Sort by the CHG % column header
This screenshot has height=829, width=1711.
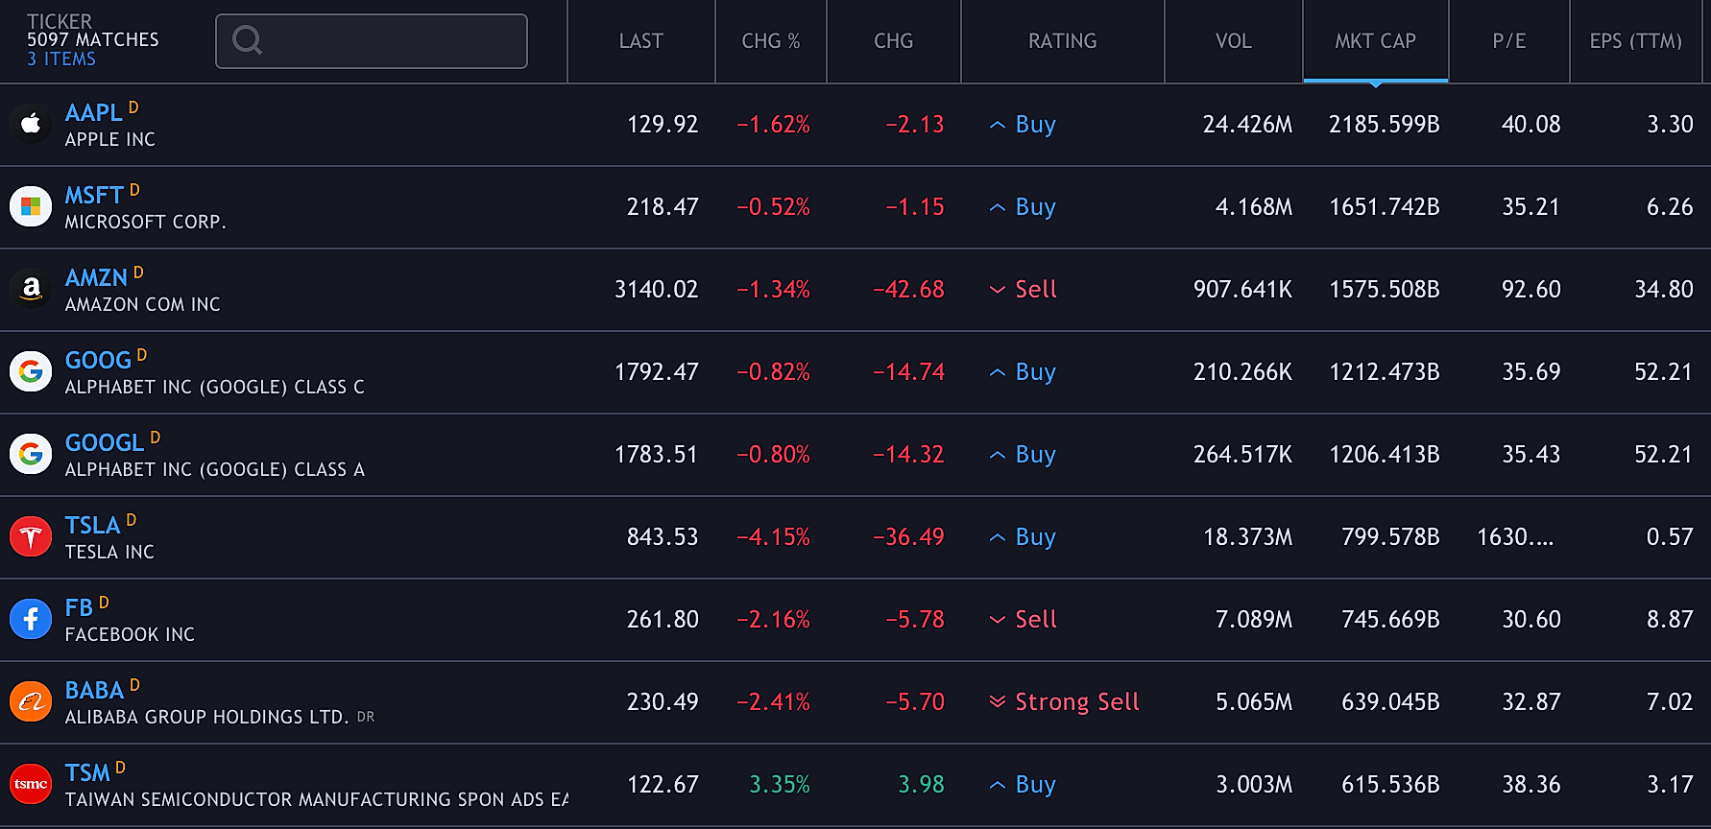pyautogui.click(x=771, y=41)
